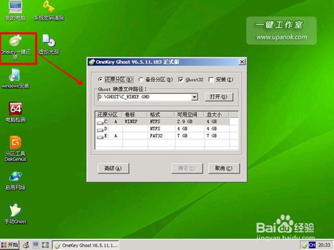Click the 高级 button
This screenshot has width=334, height=250.
click(x=113, y=169)
